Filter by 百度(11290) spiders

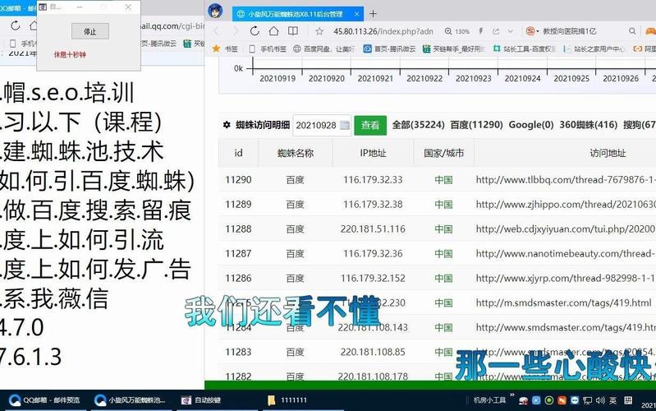click(x=476, y=125)
